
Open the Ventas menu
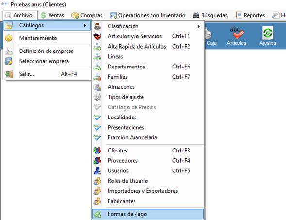click(x=52, y=15)
